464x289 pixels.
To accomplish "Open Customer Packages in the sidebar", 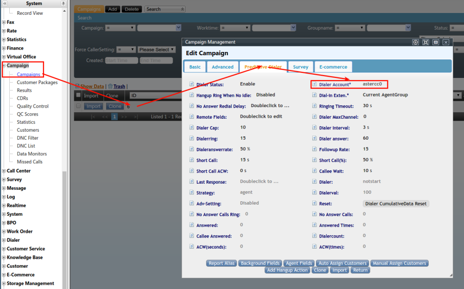I will pos(37,83).
